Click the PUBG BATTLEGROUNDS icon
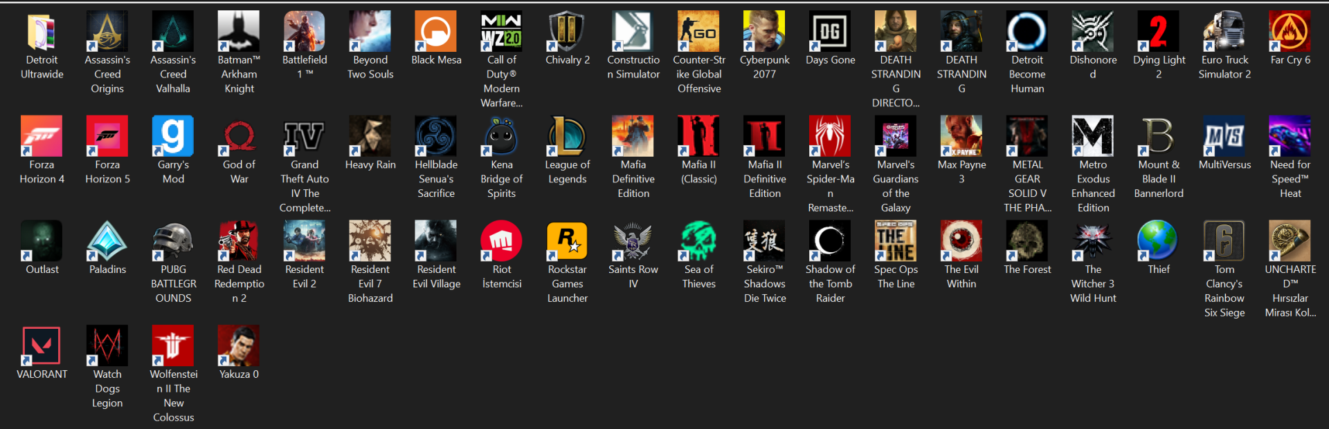 tap(173, 241)
